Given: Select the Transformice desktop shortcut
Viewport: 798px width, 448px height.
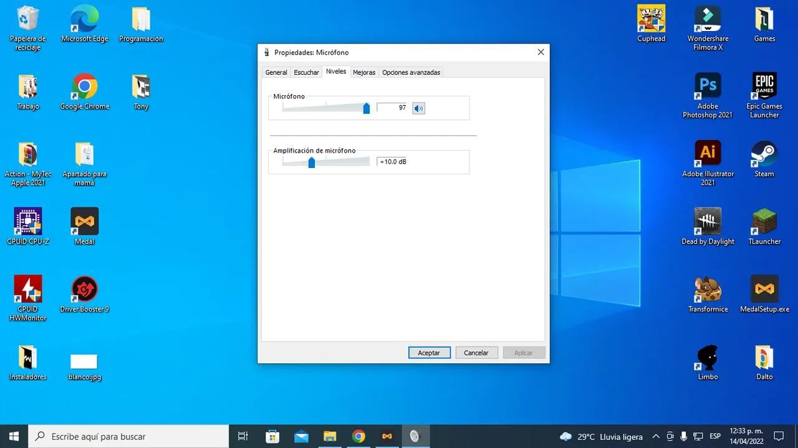Looking at the screenshot, I should [x=708, y=294].
